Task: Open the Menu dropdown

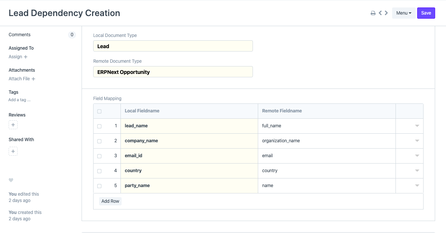Action: pos(403,13)
